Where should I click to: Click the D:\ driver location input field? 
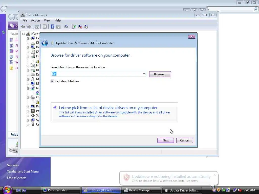click(x=98, y=74)
